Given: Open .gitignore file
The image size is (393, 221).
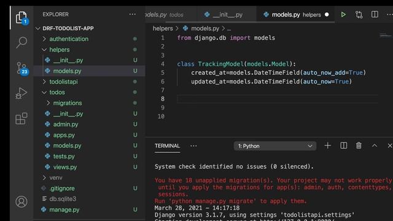Looking at the screenshot, I should tap(62, 188).
